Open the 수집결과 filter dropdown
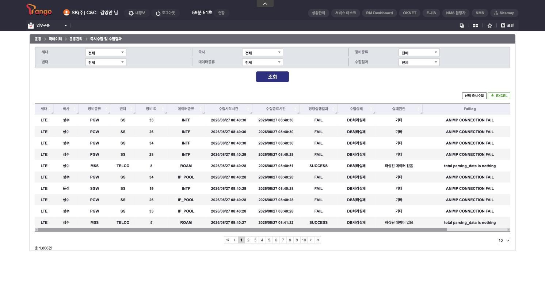Viewport: 545px width, 297px height. pyautogui.click(x=419, y=62)
